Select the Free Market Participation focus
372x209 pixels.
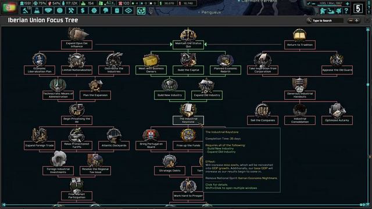tap(77, 196)
